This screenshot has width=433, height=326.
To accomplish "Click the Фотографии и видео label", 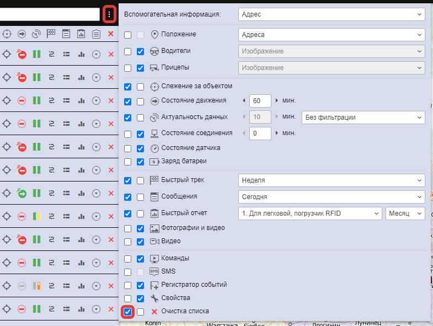I will click(193, 228).
